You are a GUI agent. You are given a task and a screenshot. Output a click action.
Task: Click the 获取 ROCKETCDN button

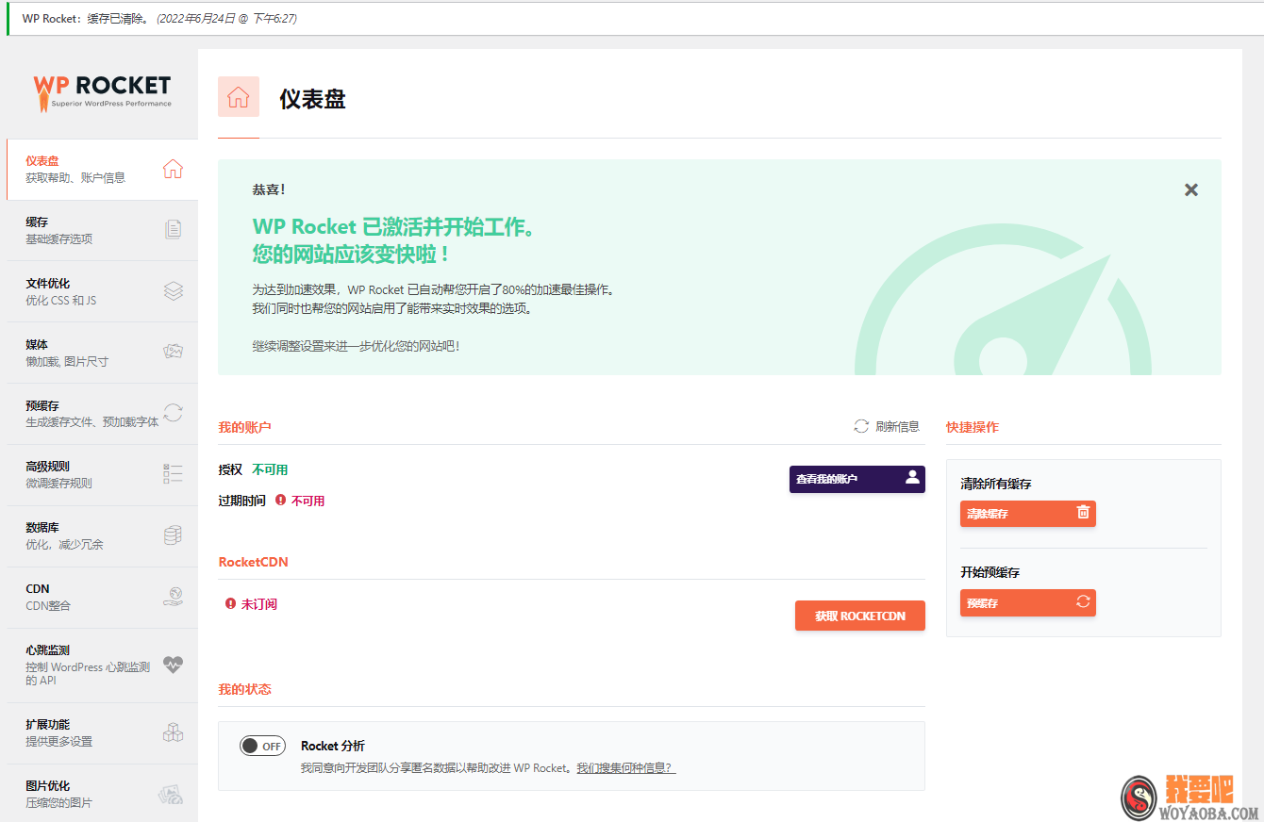point(859,616)
